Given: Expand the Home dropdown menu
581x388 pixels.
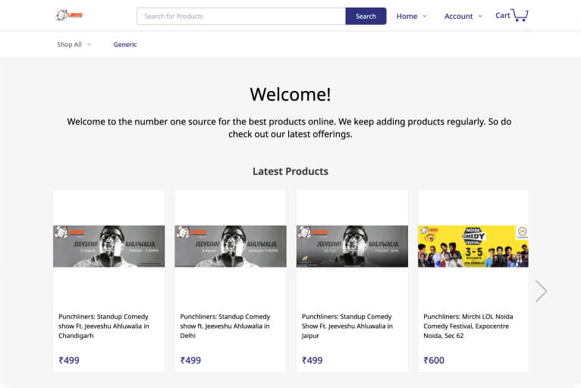Looking at the screenshot, I should [412, 16].
